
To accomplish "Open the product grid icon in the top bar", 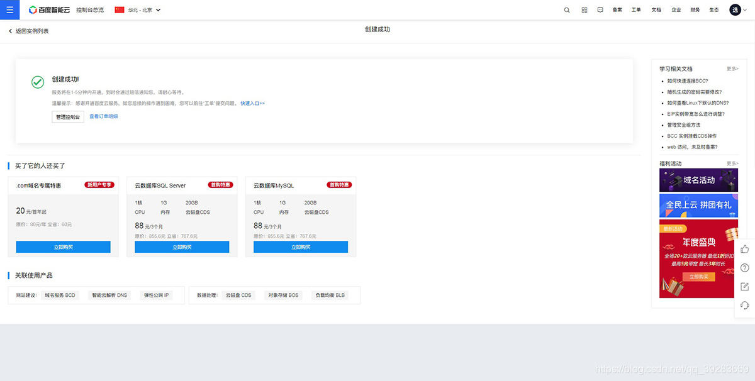I will click(x=584, y=10).
